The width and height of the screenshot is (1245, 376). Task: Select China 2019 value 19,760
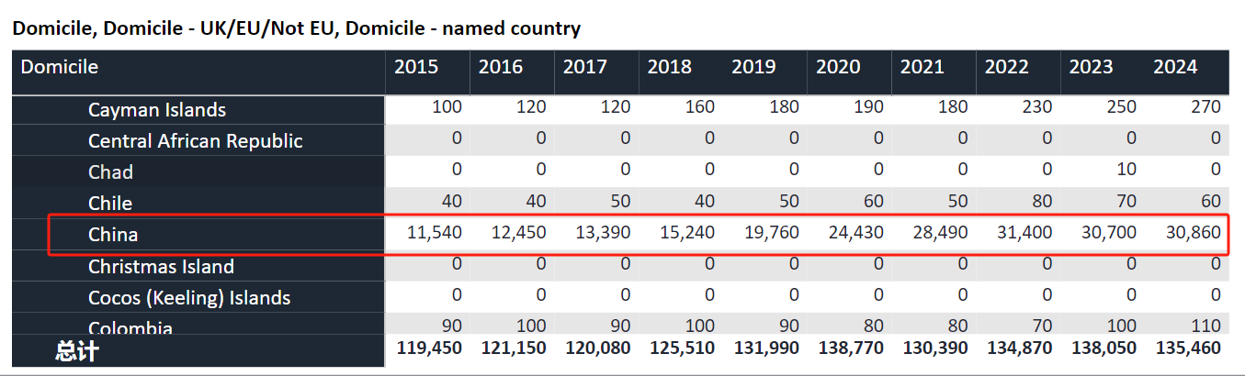point(773,233)
